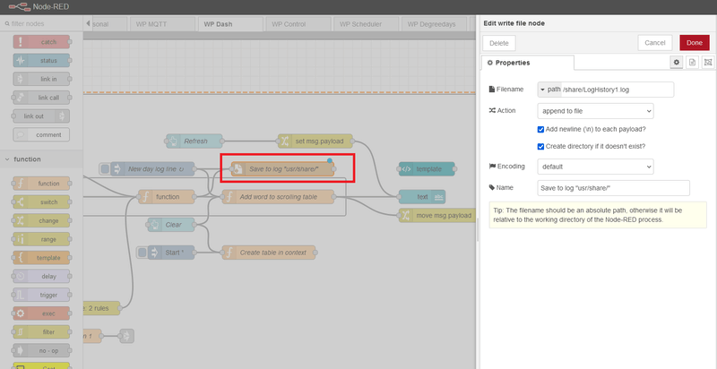717x369 pixels.
Task: Click the Cancel button
Action: [654, 42]
